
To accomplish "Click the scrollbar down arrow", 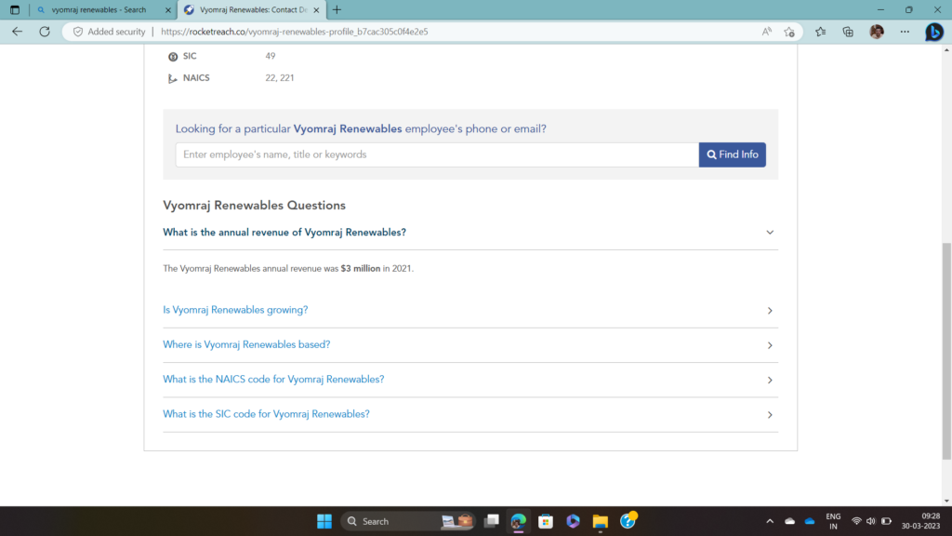I will (x=946, y=501).
